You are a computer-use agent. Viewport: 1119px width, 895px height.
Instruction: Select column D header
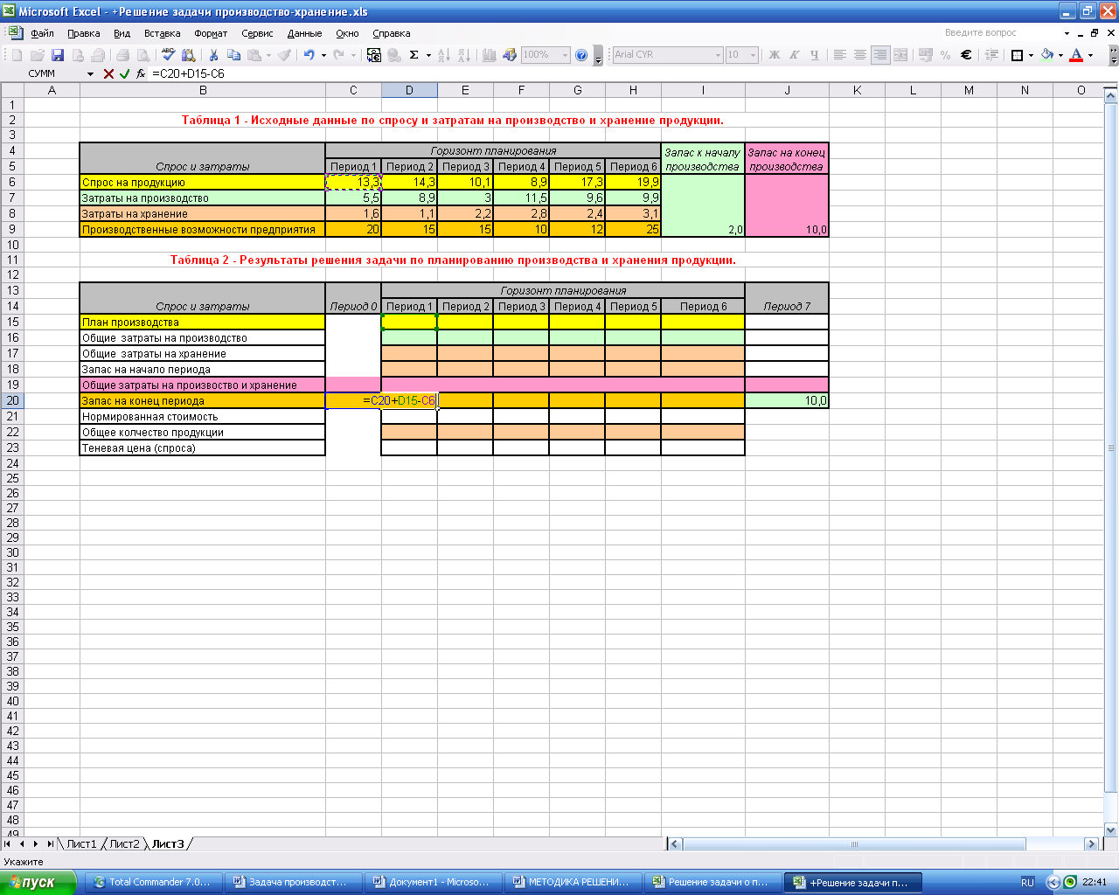tap(409, 90)
